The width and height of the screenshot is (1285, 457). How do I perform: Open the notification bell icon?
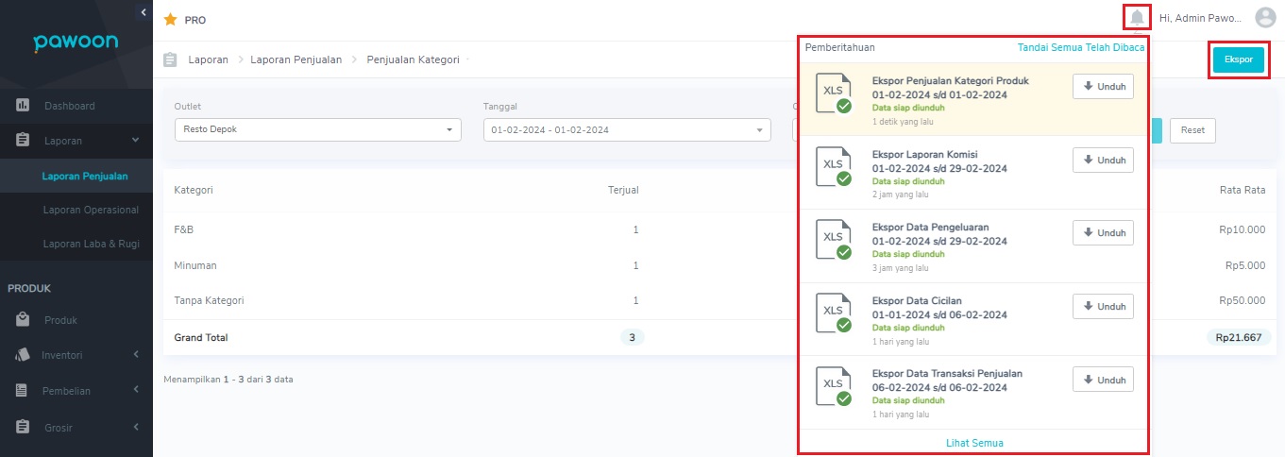(1137, 17)
